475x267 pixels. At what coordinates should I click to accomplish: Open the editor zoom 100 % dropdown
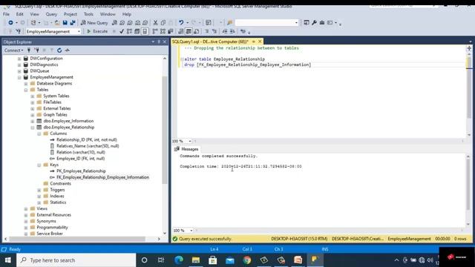pos(190,141)
